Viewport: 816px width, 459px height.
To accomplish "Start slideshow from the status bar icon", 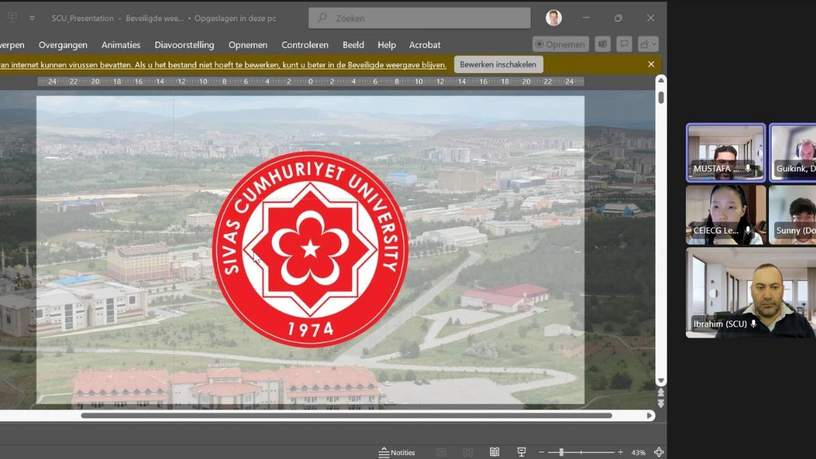I will click(x=521, y=452).
